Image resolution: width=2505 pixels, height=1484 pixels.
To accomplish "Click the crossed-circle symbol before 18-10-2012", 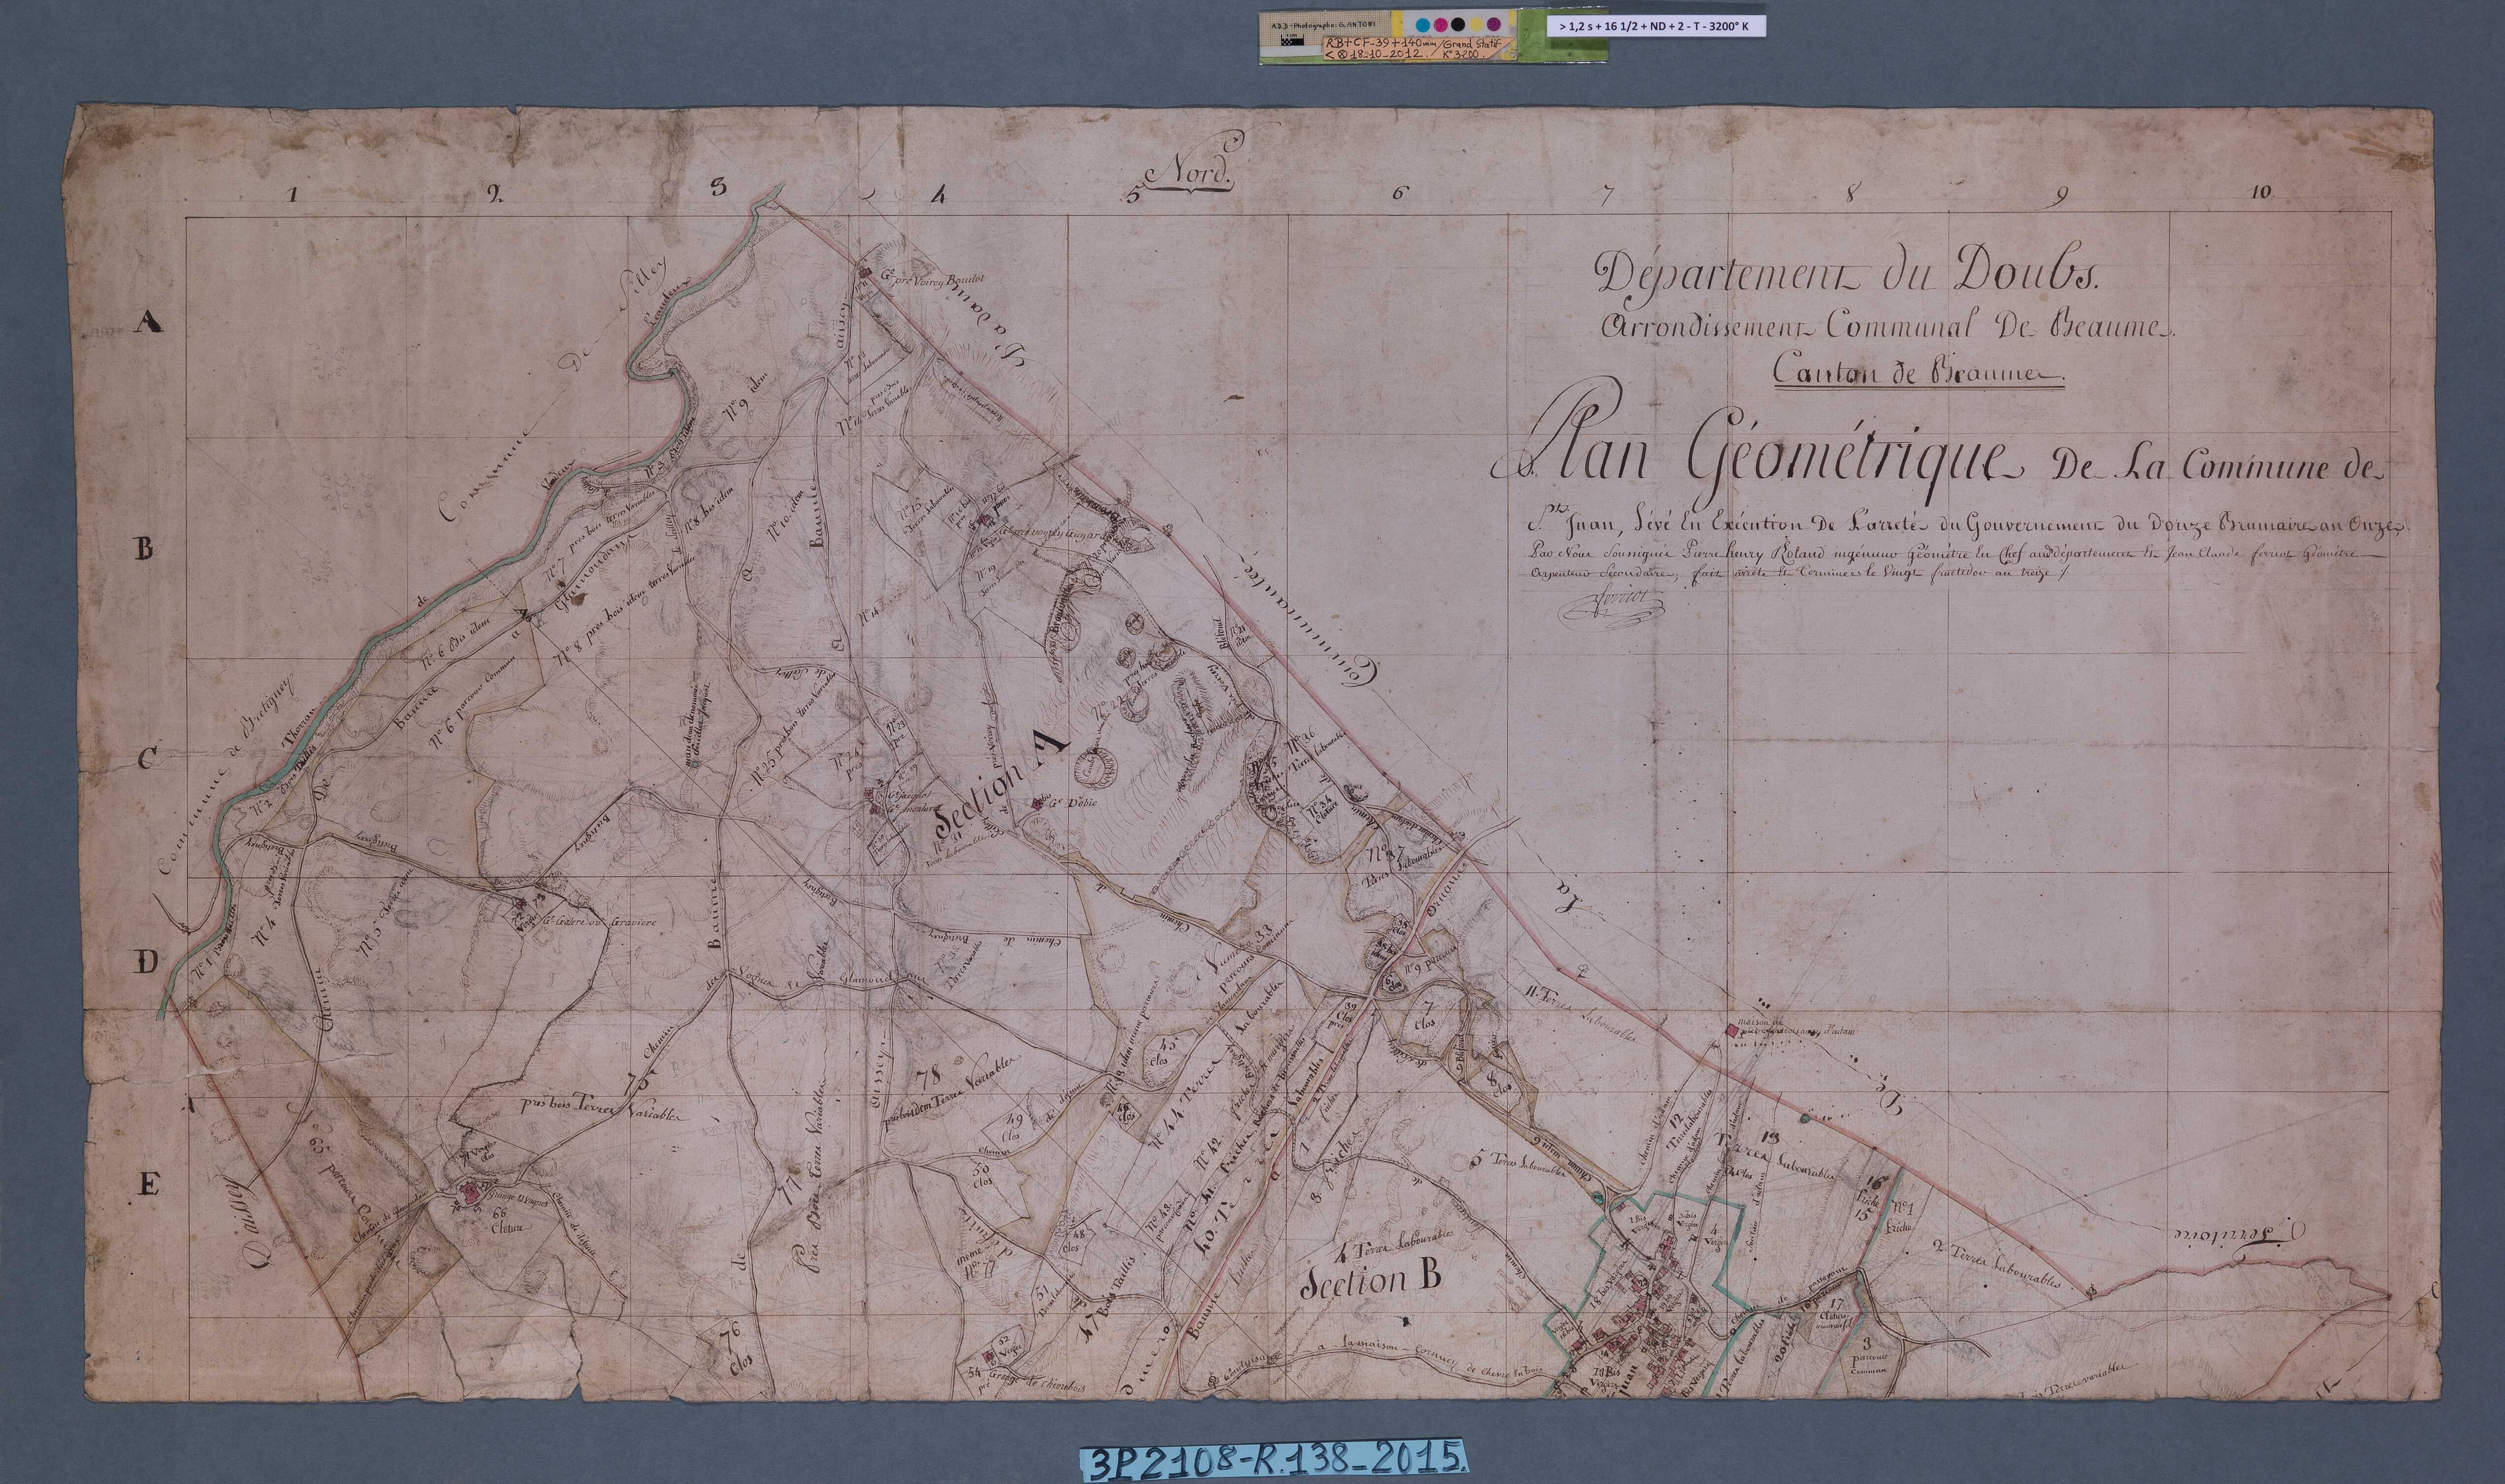I will coord(1343,55).
